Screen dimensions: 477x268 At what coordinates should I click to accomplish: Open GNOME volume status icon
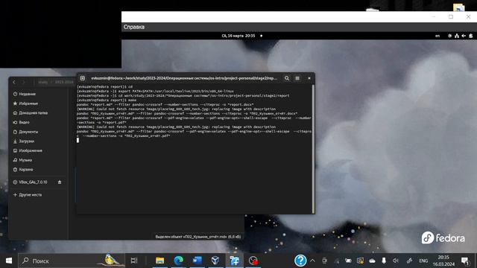464,36
